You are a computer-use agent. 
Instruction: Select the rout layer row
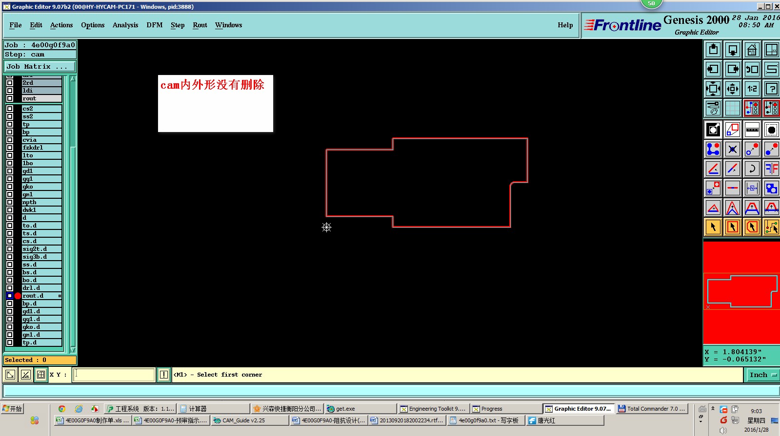41,98
